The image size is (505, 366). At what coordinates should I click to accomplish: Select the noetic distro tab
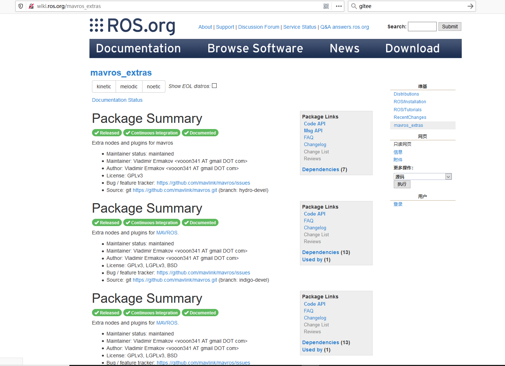154,87
